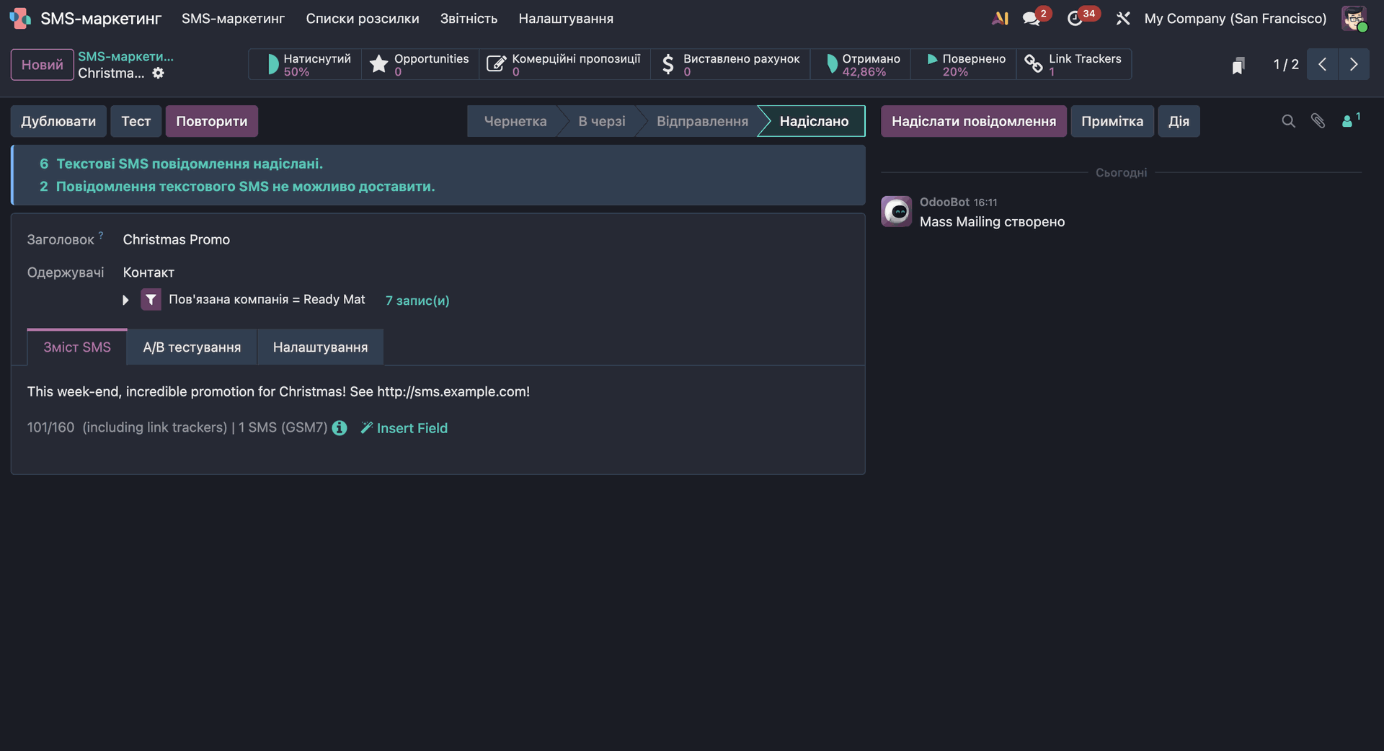Click the bookmark icon near pager
1384x751 pixels.
tap(1238, 66)
